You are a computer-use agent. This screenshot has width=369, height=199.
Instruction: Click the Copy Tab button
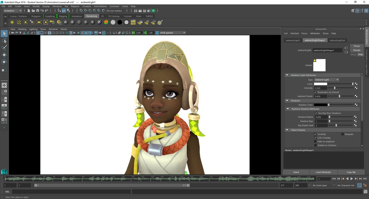click(351, 172)
